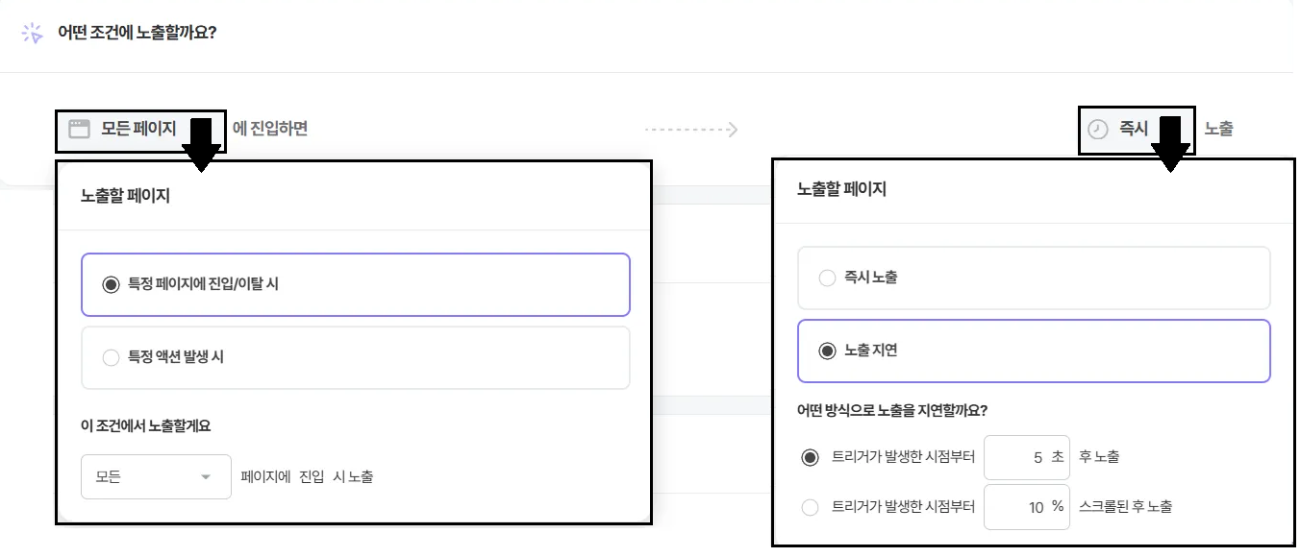
Task: Select 특정 페이지에 진입/이탈 시 option
Action: pos(356,284)
